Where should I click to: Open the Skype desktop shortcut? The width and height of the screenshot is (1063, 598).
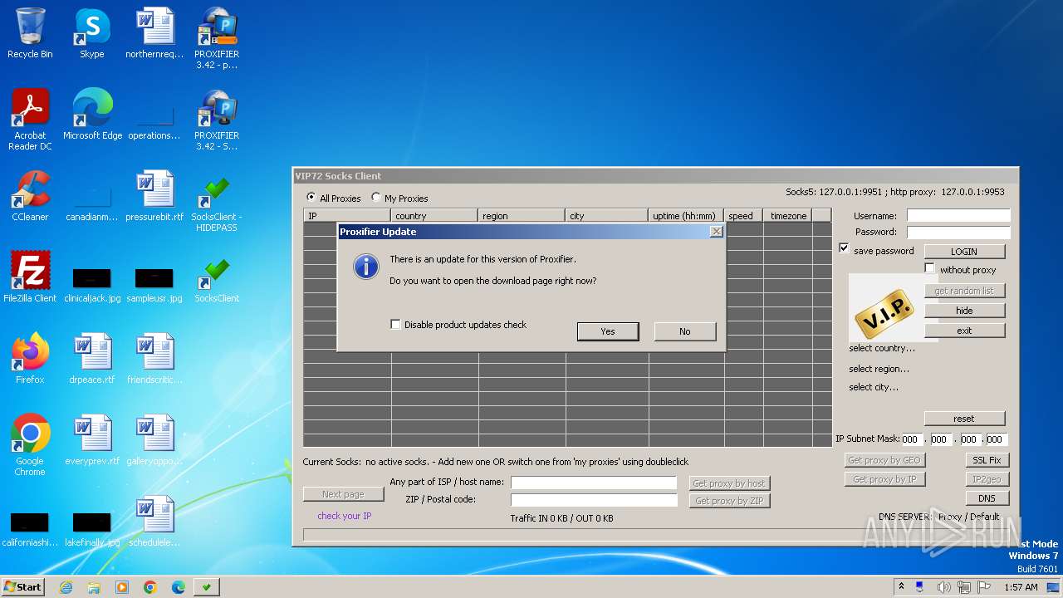(x=92, y=33)
